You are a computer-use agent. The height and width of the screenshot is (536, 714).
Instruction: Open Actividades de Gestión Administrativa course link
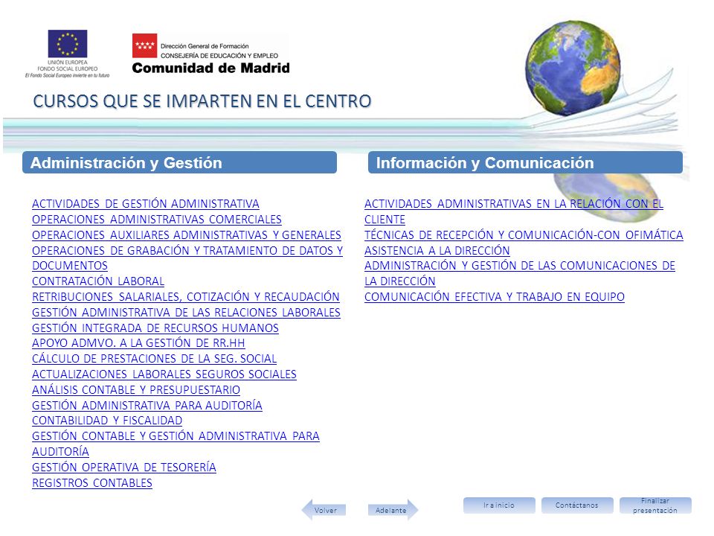[x=146, y=204]
